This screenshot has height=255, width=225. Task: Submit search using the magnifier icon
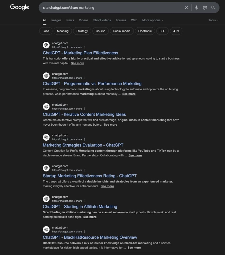click(x=213, y=8)
